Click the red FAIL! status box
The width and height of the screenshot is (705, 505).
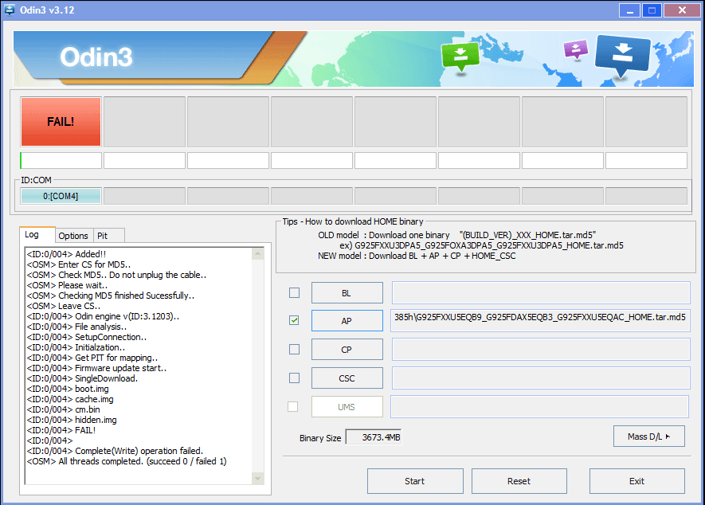tap(61, 122)
